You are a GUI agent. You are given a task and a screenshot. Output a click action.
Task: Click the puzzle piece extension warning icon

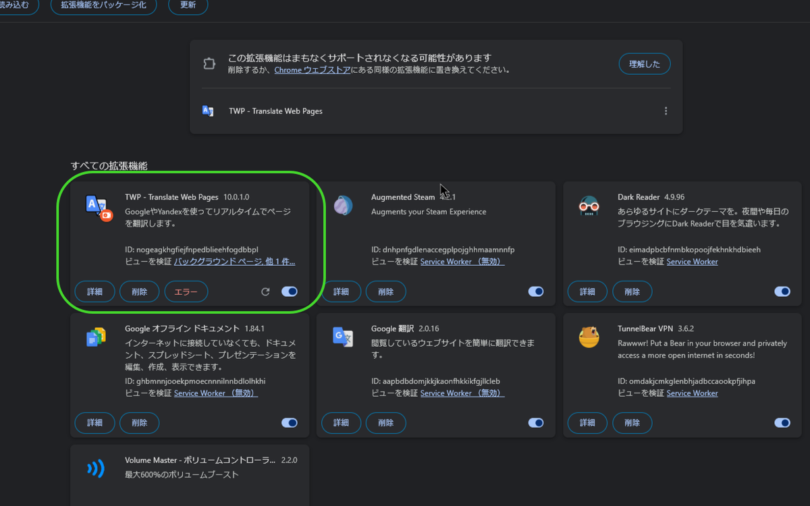[209, 64]
